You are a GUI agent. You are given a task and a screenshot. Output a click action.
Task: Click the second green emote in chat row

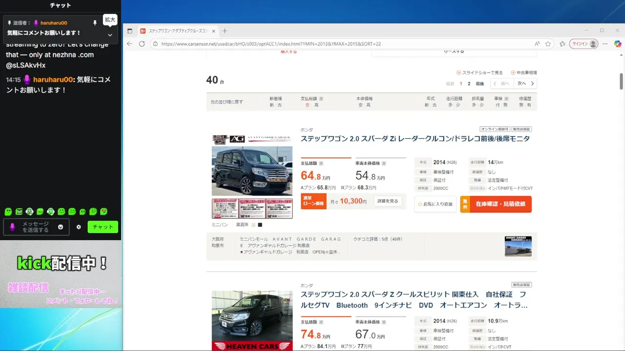click(x=19, y=212)
